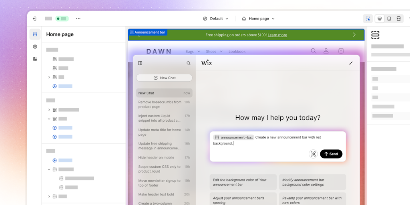The height and width of the screenshot is (205, 410).
Task: Click the Send button
Action: 331,154
